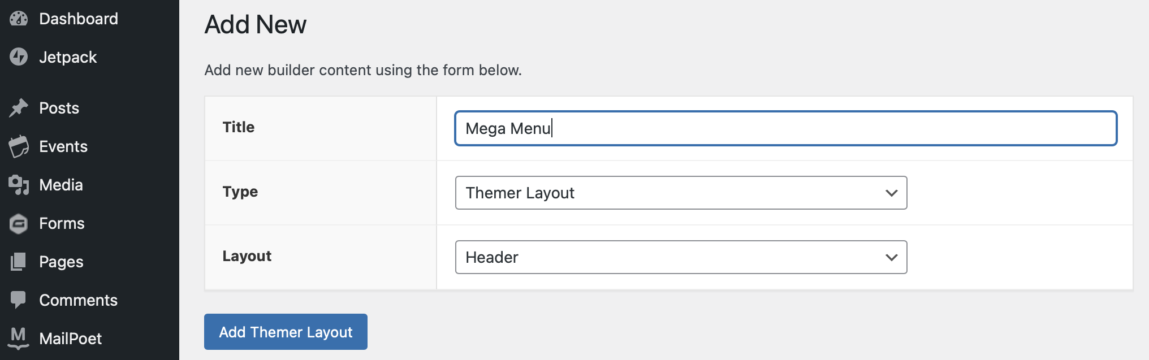The height and width of the screenshot is (360, 1149).
Task: Open the Comments menu label
Action: (78, 300)
